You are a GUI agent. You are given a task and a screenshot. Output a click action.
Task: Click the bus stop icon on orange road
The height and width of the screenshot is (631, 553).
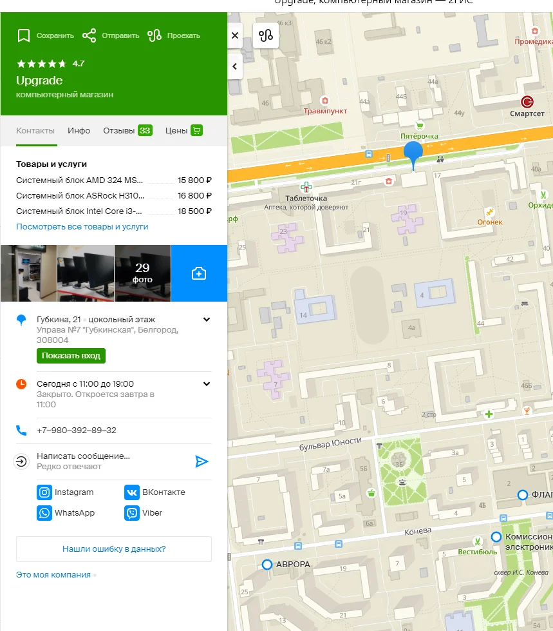click(368, 154)
